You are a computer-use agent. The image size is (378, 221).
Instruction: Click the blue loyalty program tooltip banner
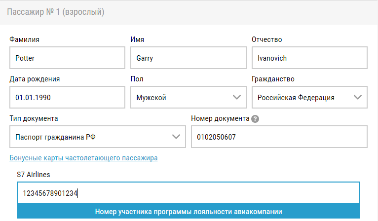[x=189, y=211]
